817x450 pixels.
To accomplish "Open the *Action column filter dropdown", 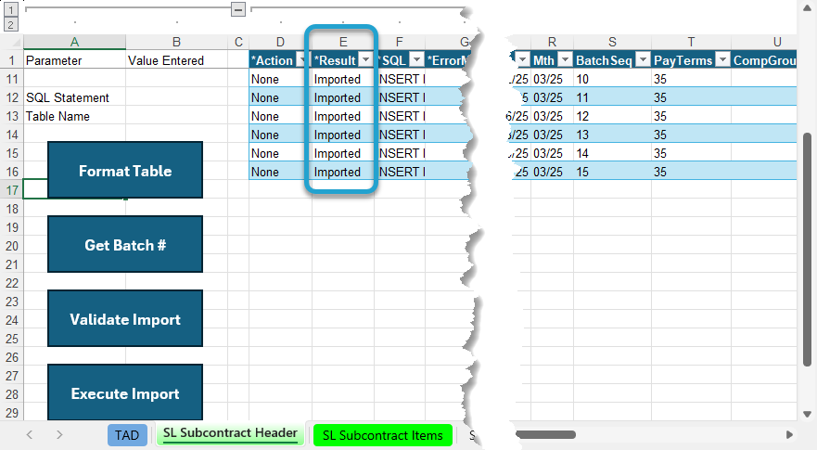I will point(301,60).
